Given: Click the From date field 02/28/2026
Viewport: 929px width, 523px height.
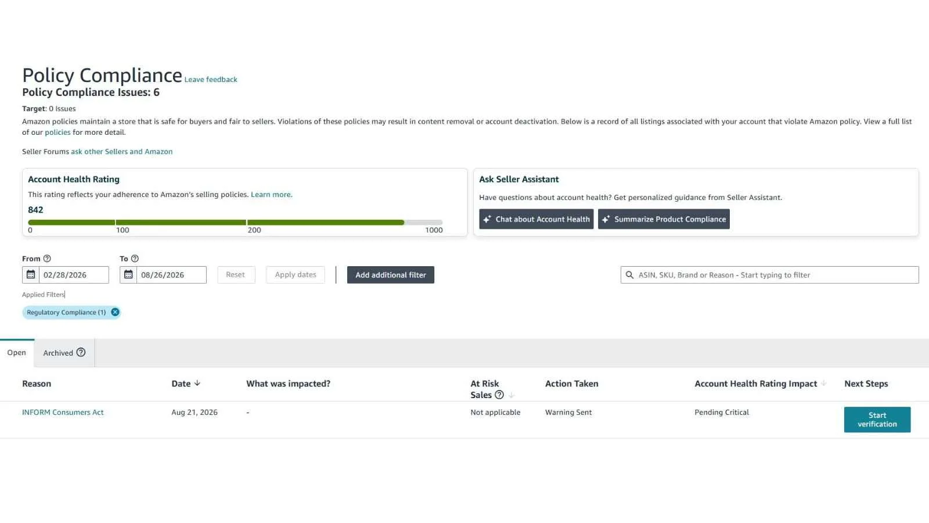Looking at the screenshot, I should (74, 275).
